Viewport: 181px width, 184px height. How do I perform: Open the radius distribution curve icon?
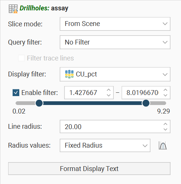163,145
